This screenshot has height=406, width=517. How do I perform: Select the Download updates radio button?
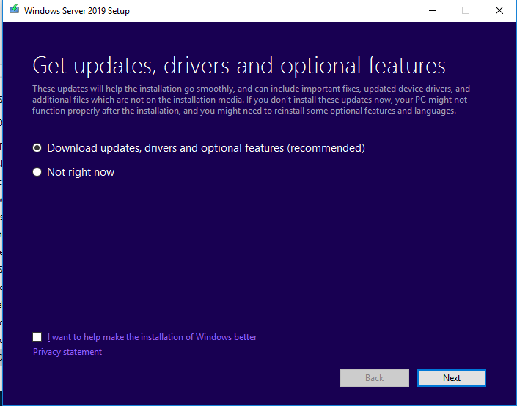pos(37,148)
